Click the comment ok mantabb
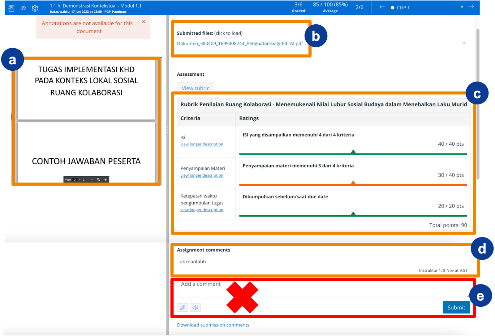The image size is (495, 336). click(193, 262)
